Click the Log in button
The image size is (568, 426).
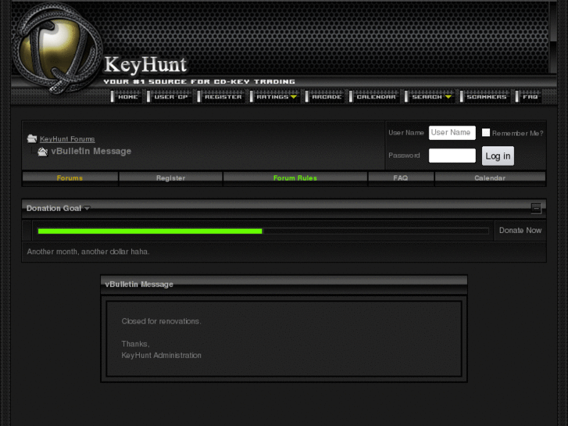click(x=498, y=156)
